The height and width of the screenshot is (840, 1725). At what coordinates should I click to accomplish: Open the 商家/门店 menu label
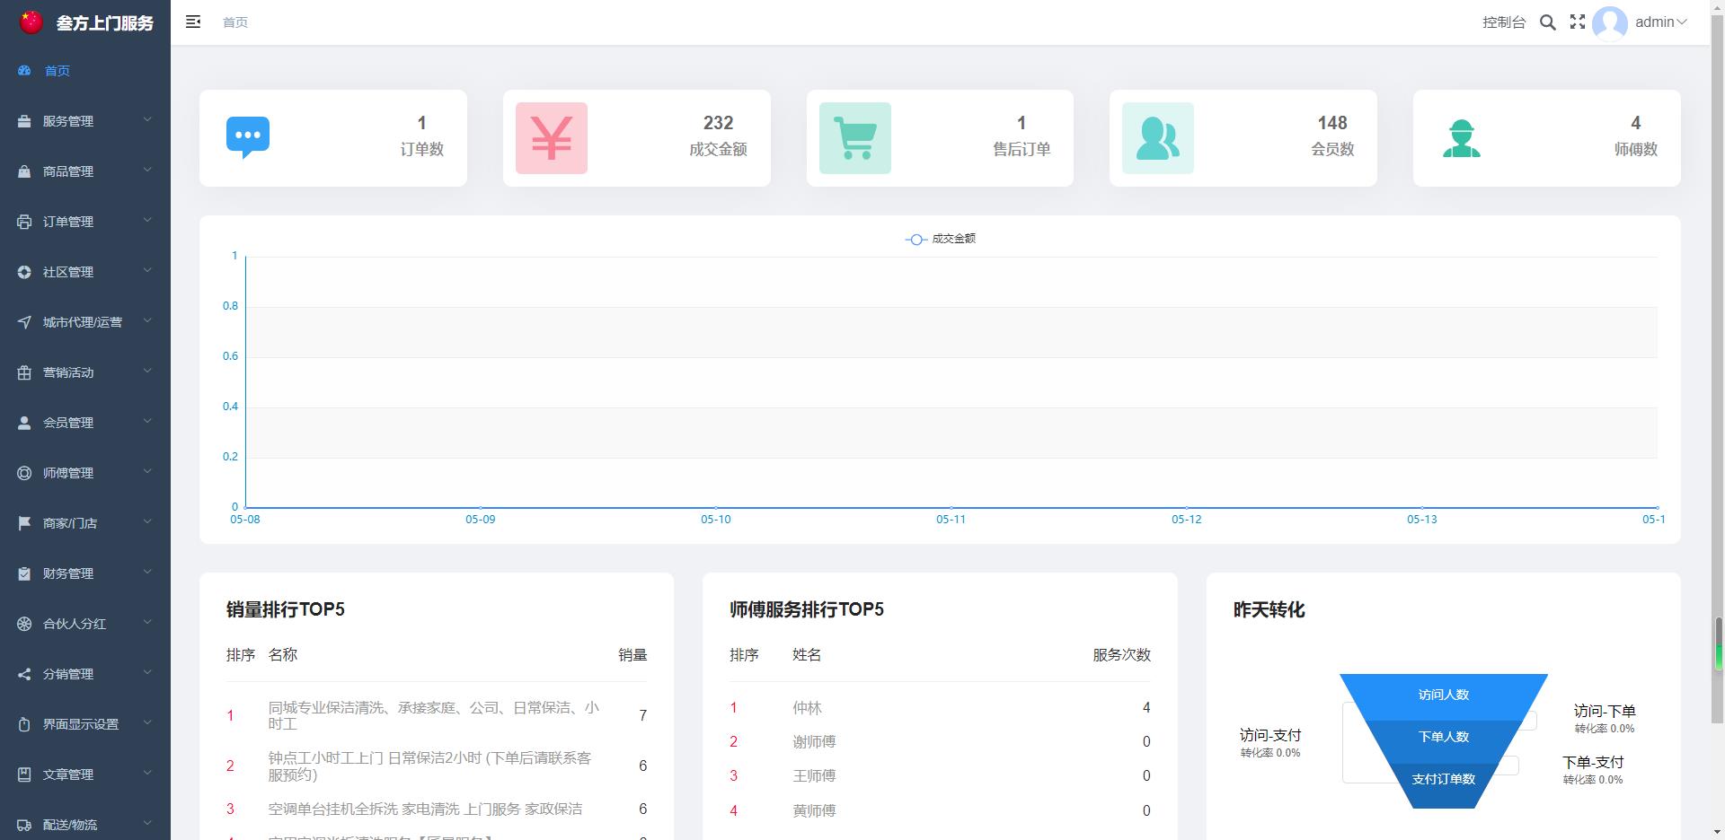pyautogui.click(x=70, y=523)
